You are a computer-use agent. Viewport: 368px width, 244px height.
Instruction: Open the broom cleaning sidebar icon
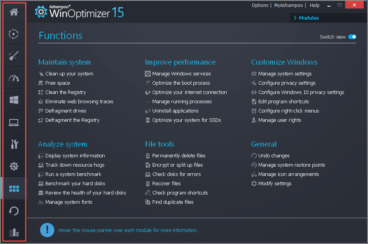pyautogui.click(x=14, y=56)
